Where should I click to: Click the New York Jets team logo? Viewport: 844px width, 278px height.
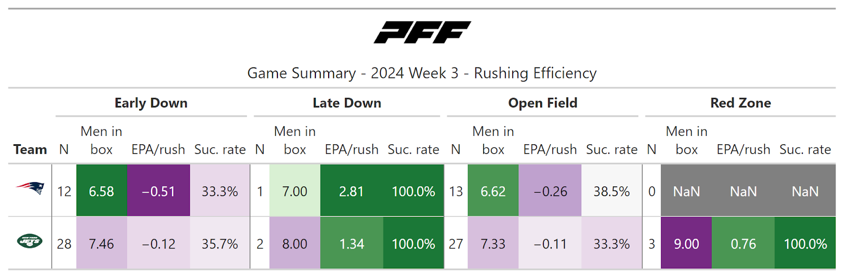point(30,242)
